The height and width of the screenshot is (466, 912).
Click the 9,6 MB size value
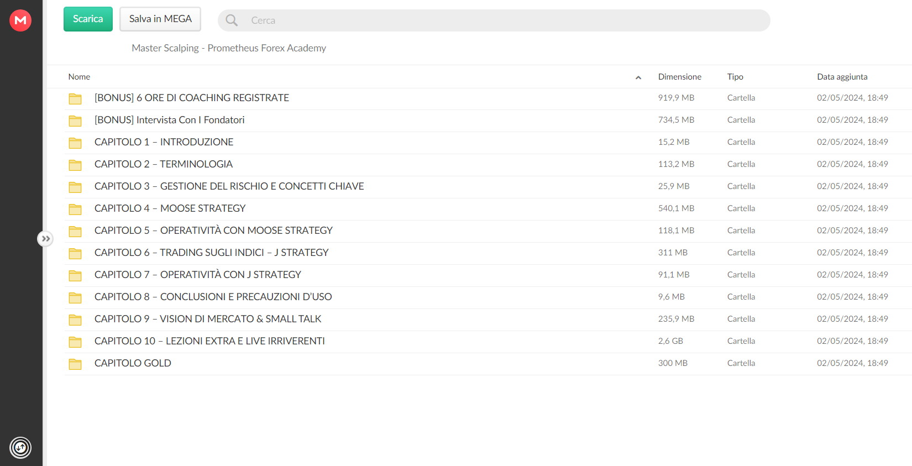(671, 297)
